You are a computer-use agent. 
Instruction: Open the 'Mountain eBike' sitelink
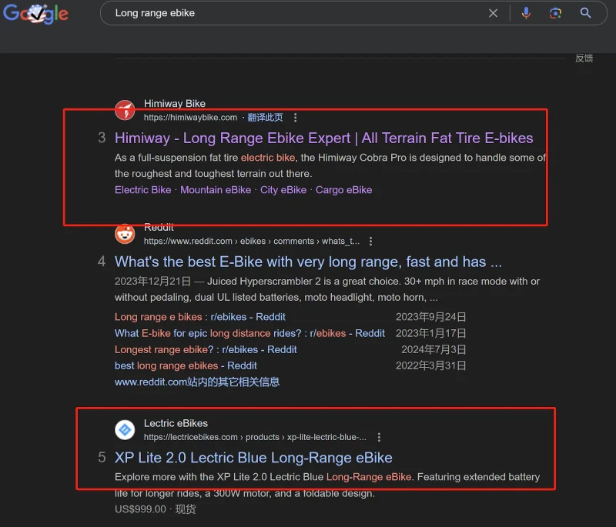coord(216,190)
